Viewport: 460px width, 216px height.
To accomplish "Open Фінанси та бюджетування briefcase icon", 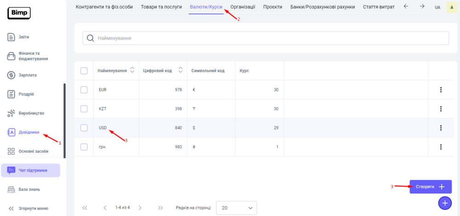I will pos(11,56).
